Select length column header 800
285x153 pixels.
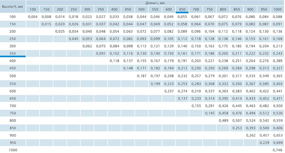(223, 9)
